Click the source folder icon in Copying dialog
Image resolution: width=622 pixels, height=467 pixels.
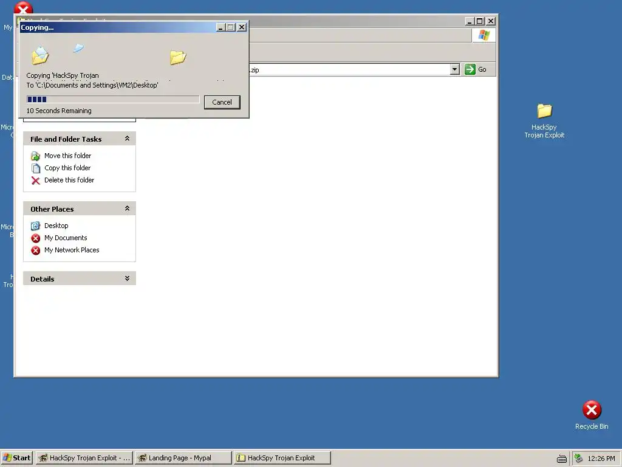(40, 55)
